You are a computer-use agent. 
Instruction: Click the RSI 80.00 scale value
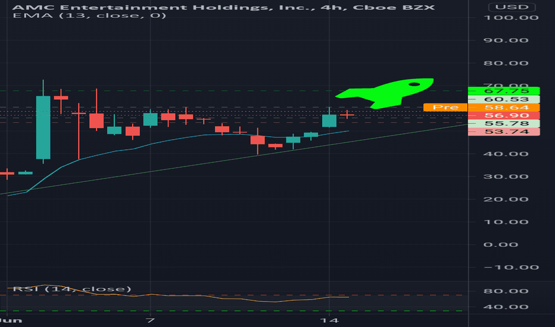click(x=506, y=291)
